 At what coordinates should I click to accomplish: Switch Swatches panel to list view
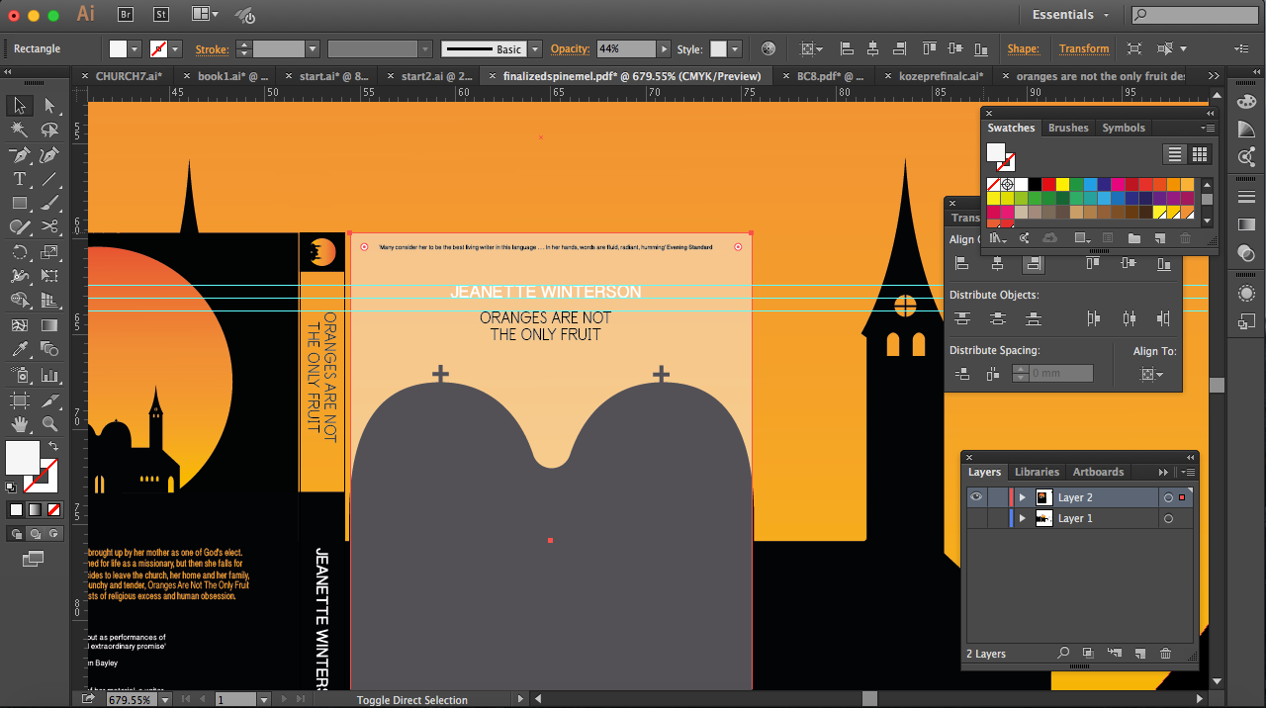(x=1174, y=154)
